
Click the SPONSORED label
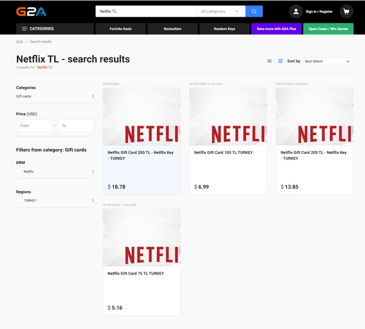(111, 84)
